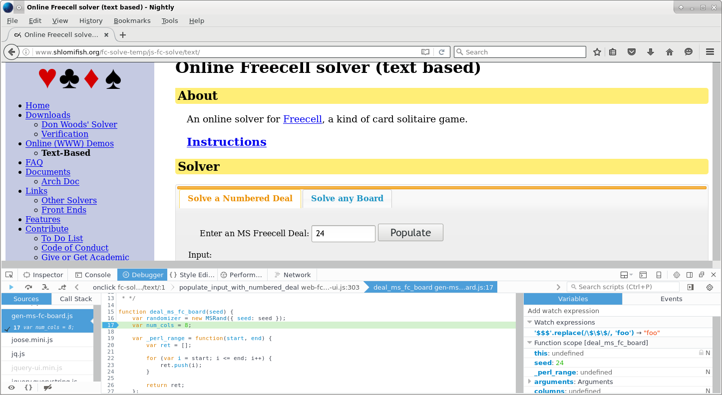Switch to the Performance devtools tab
This screenshot has height=395, width=722.
pyautogui.click(x=242, y=275)
